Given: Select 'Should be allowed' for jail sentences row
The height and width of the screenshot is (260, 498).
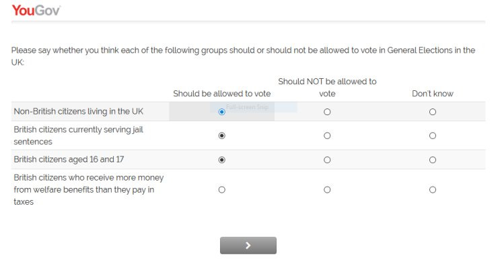Looking at the screenshot, I should (x=221, y=135).
